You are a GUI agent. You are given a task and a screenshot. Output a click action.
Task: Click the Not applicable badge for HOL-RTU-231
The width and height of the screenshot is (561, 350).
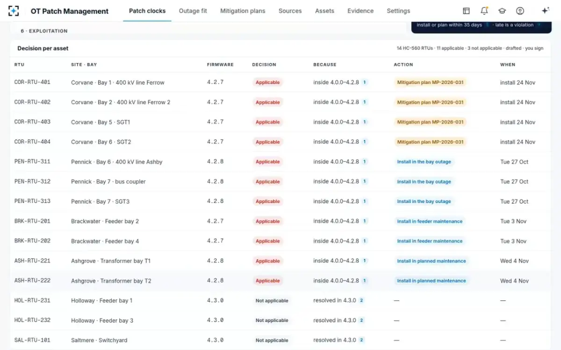(x=272, y=301)
